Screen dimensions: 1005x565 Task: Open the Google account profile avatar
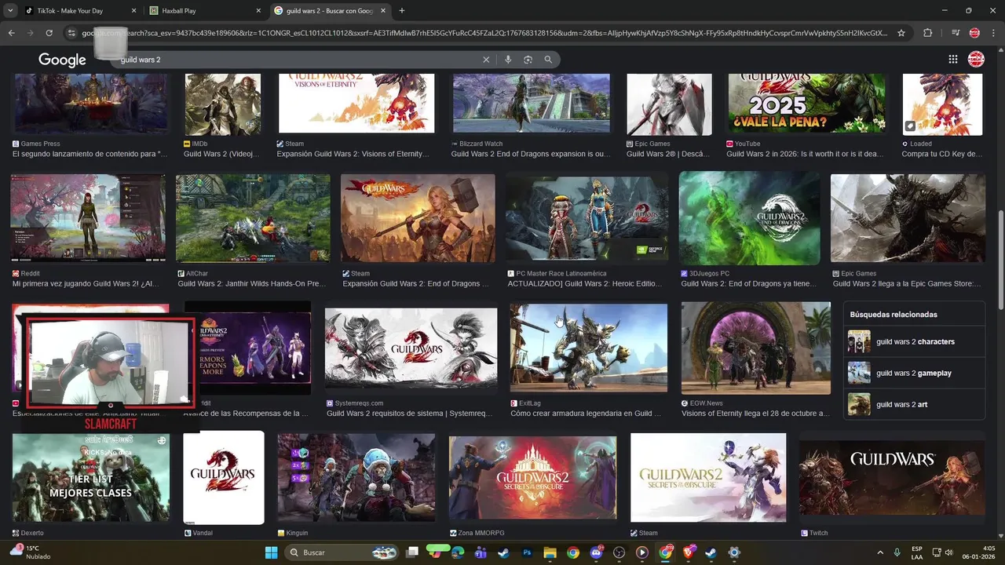[976, 60]
